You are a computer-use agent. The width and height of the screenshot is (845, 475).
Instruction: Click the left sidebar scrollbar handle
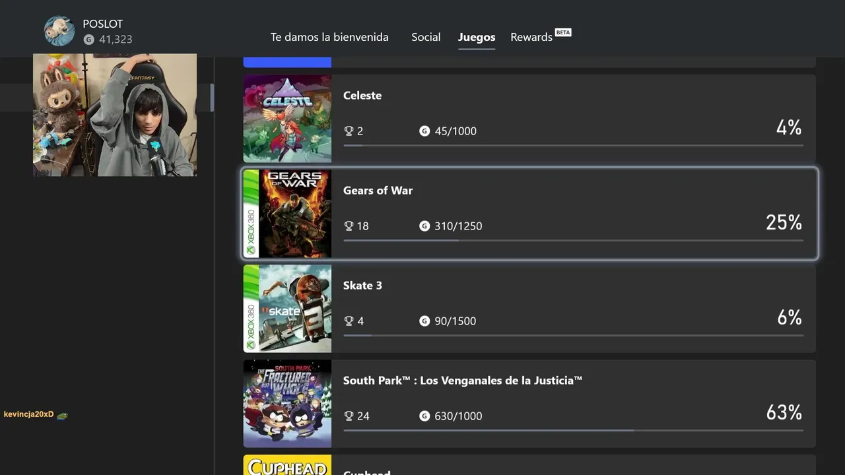pos(212,98)
